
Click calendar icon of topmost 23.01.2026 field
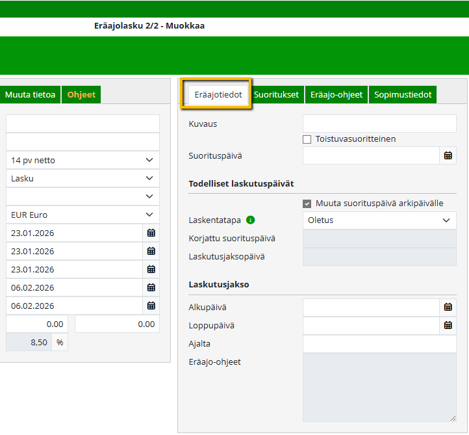[x=151, y=233]
